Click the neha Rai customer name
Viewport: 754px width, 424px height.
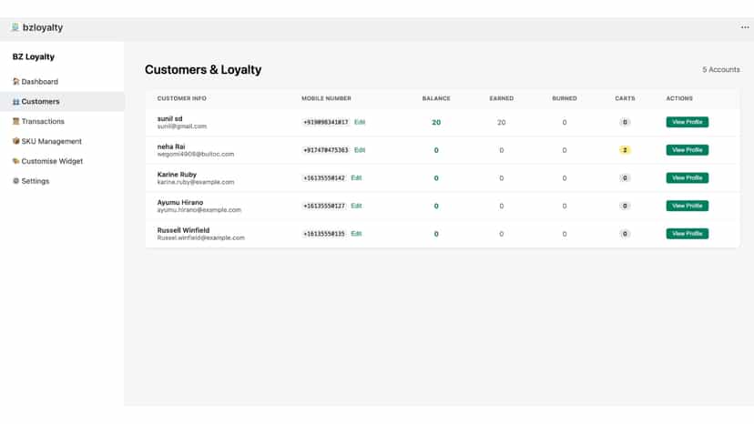click(x=171, y=146)
